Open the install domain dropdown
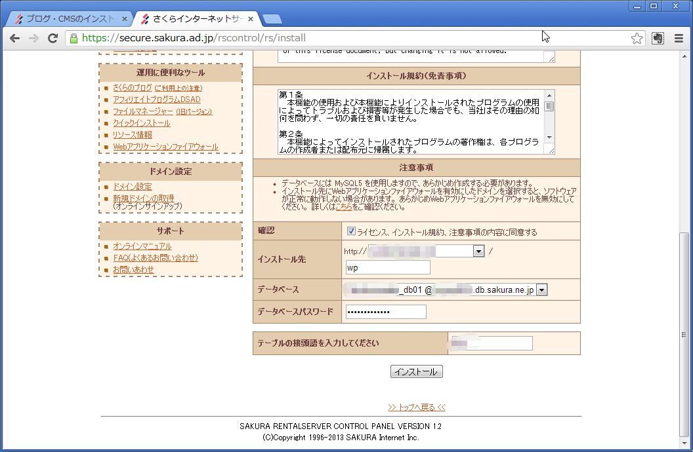This screenshot has width=693, height=452. coord(478,251)
